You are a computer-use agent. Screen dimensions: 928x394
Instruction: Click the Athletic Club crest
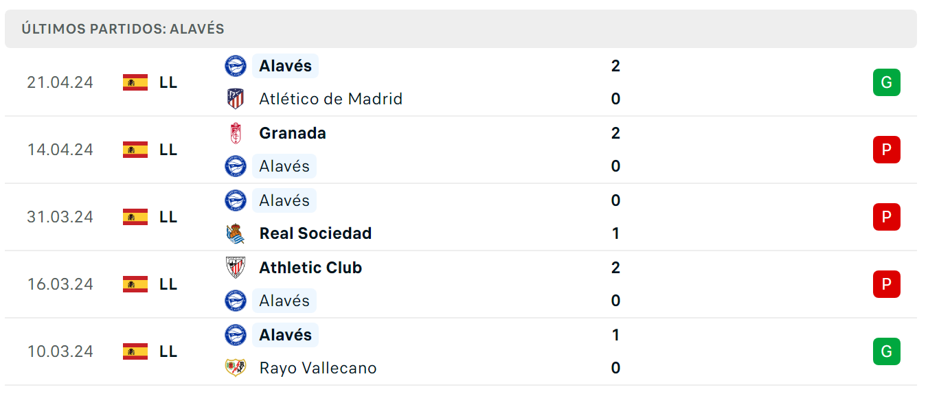tap(236, 268)
